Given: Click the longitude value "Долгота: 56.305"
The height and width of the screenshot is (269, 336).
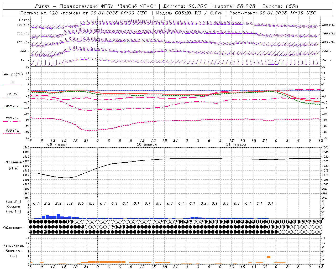Looking at the screenshot, I should tap(185, 6).
